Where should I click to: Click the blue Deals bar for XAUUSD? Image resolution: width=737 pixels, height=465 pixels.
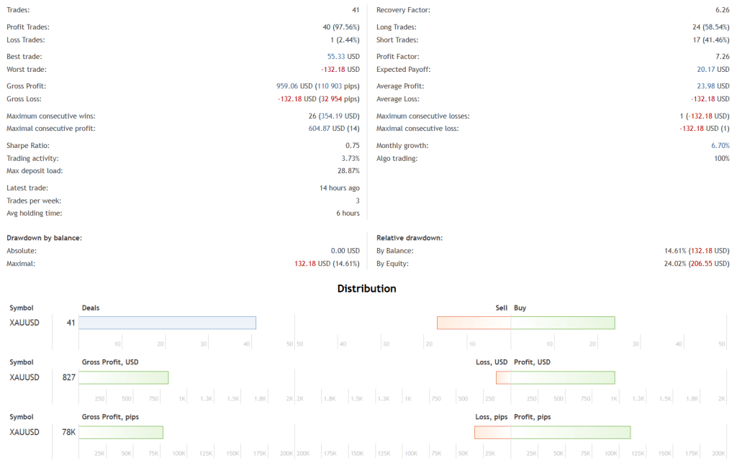pyautogui.click(x=167, y=323)
